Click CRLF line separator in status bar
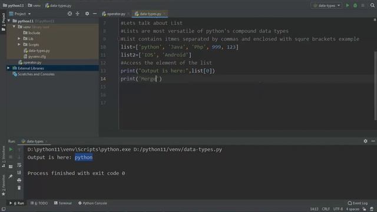The height and width of the screenshot is (212, 377). 326,209
